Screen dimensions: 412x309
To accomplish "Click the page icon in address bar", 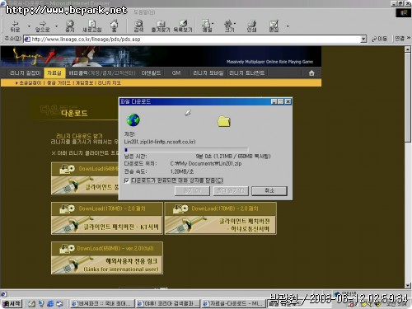I will (27, 39).
